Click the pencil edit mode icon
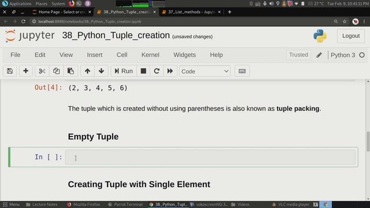Screen dimensions: 370x208 pyautogui.click(x=319, y=55)
